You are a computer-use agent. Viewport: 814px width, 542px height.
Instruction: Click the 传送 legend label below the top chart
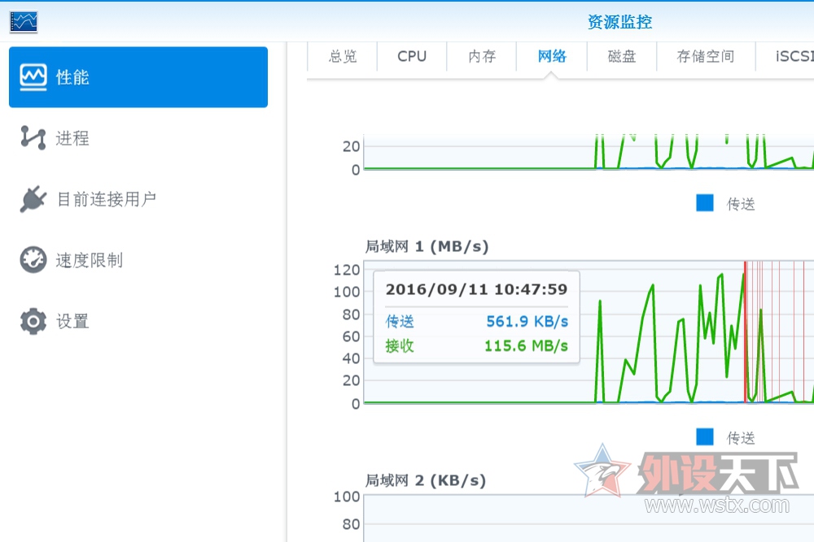tap(741, 204)
